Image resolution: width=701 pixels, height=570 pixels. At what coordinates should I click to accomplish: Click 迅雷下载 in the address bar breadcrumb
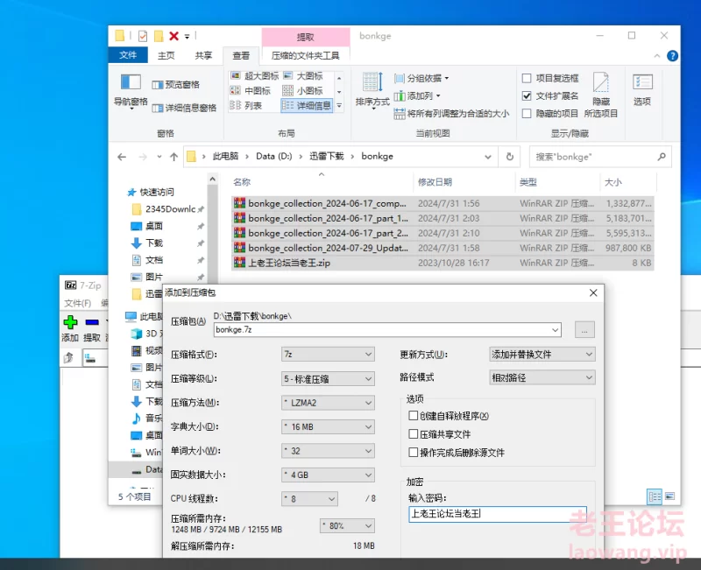click(x=326, y=157)
